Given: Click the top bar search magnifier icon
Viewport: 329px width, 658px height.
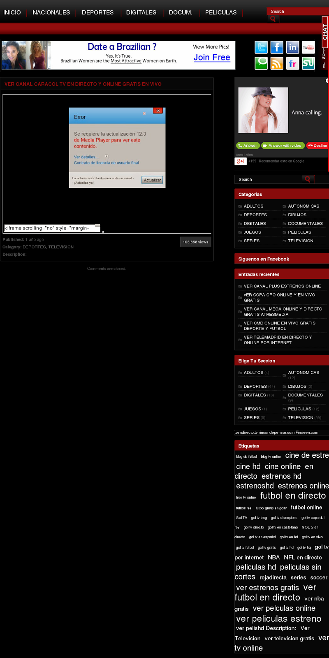Looking at the screenshot, I should click(x=273, y=19).
